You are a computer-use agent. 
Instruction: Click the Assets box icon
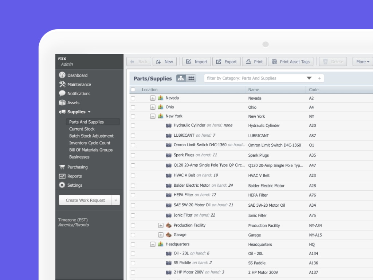[x=62, y=103]
